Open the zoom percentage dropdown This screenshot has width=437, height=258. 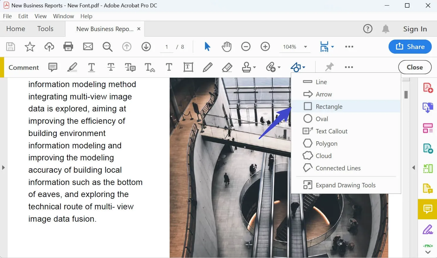(x=305, y=47)
